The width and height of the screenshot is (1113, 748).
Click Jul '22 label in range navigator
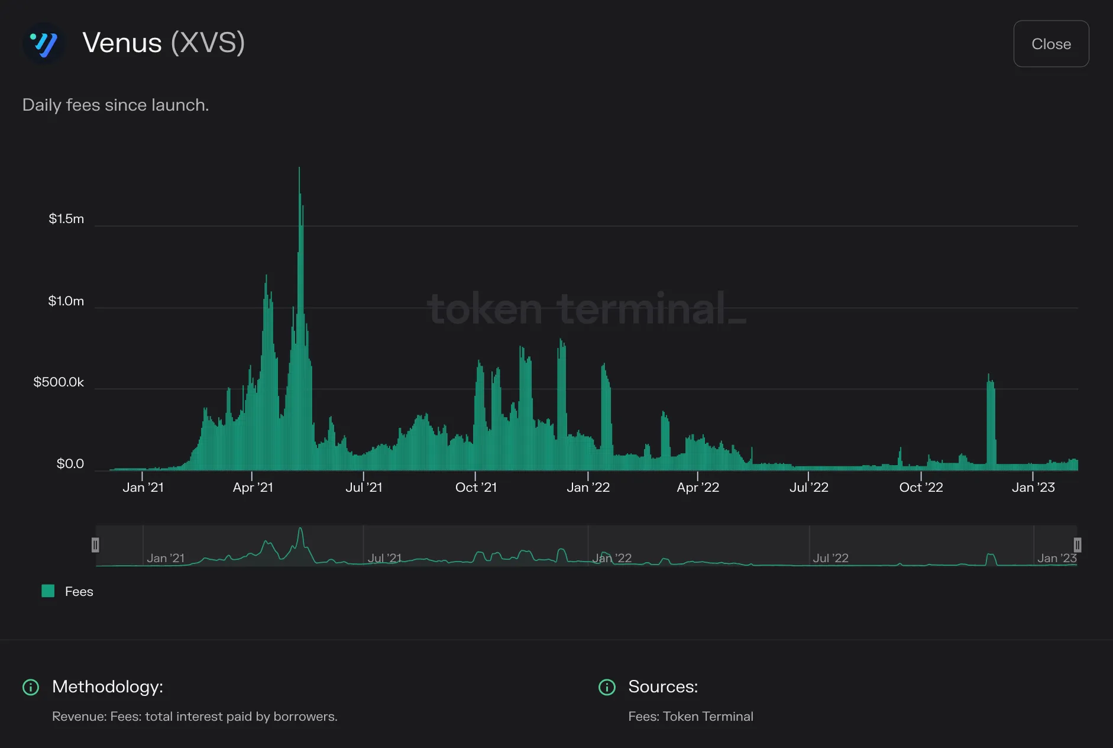coord(830,558)
